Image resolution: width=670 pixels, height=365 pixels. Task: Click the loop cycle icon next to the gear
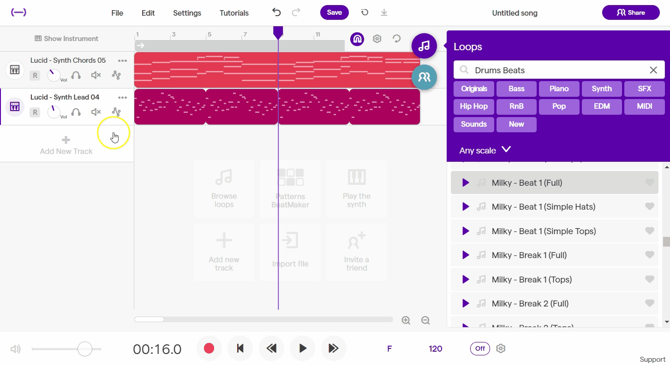coord(397,39)
